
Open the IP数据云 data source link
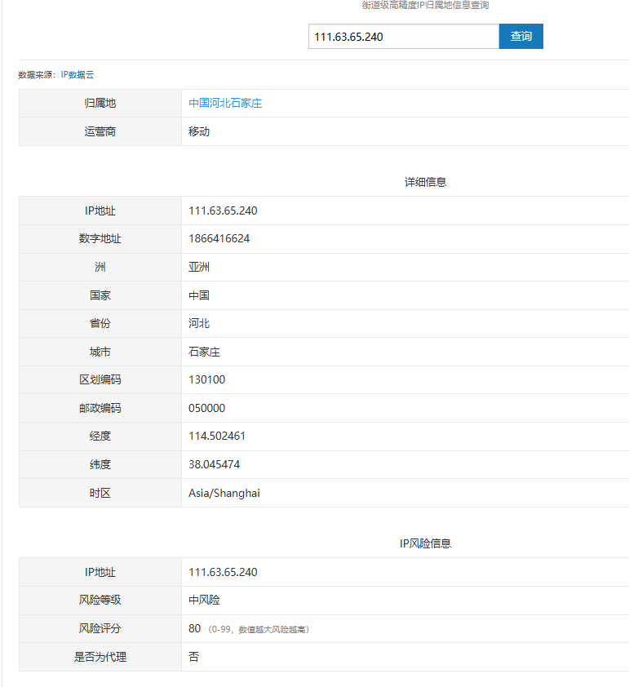coord(77,75)
